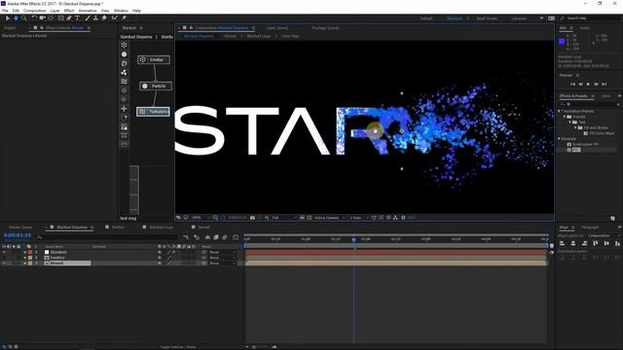
Task: Click the Stardust layer red label color
Action: click(x=30, y=252)
